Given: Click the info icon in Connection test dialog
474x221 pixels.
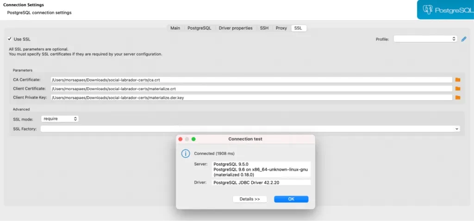Looking at the screenshot, I should click(185, 154).
